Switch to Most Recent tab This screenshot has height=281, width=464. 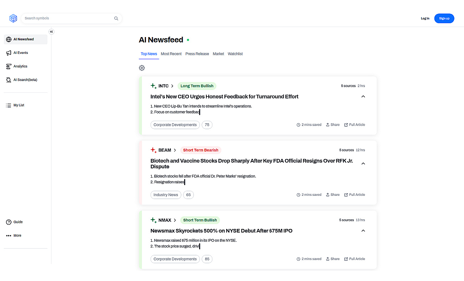(x=171, y=54)
